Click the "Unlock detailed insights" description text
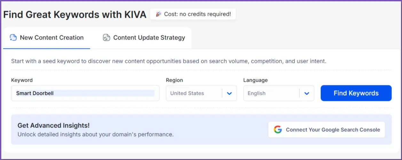The height and width of the screenshot is (160, 402). tap(95, 134)
